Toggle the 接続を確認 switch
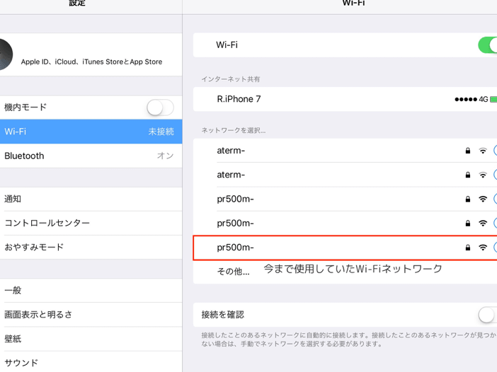497x372 pixels. pos(488,315)
